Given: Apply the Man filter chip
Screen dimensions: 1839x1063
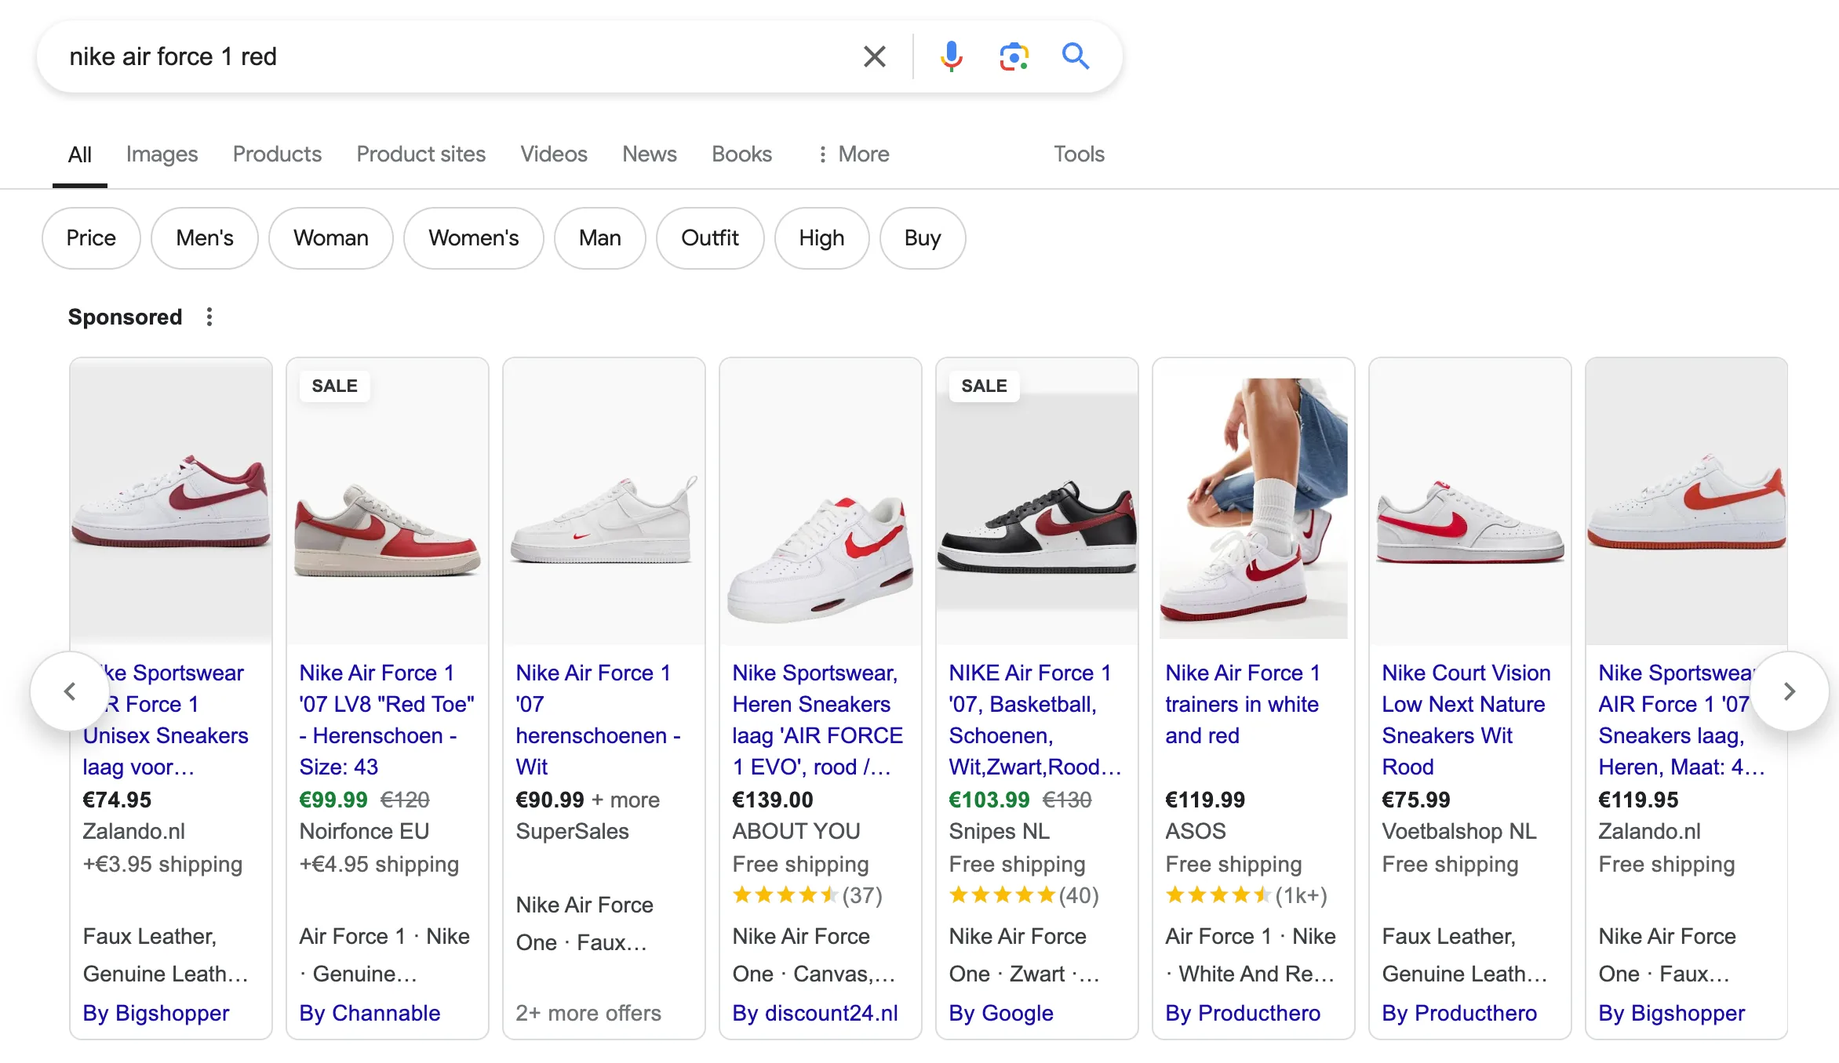Looking at the screenshot, I should [x=600, y=238].
